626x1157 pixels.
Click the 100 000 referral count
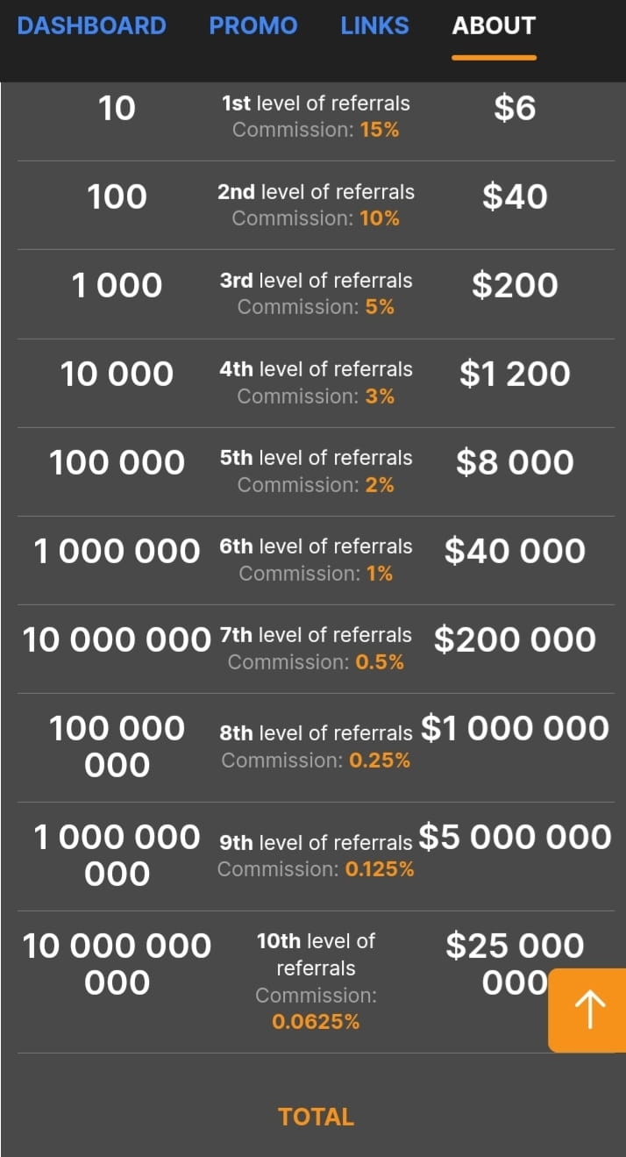pos(117,462)
